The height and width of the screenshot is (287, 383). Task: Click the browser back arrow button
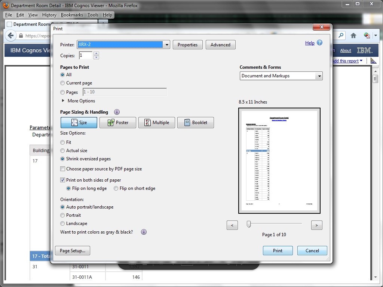point(10,36)
